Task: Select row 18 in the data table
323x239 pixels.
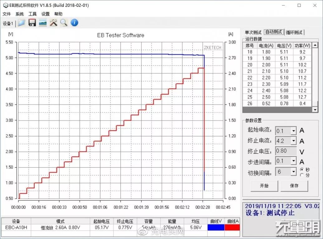Action: pos(277,52)
